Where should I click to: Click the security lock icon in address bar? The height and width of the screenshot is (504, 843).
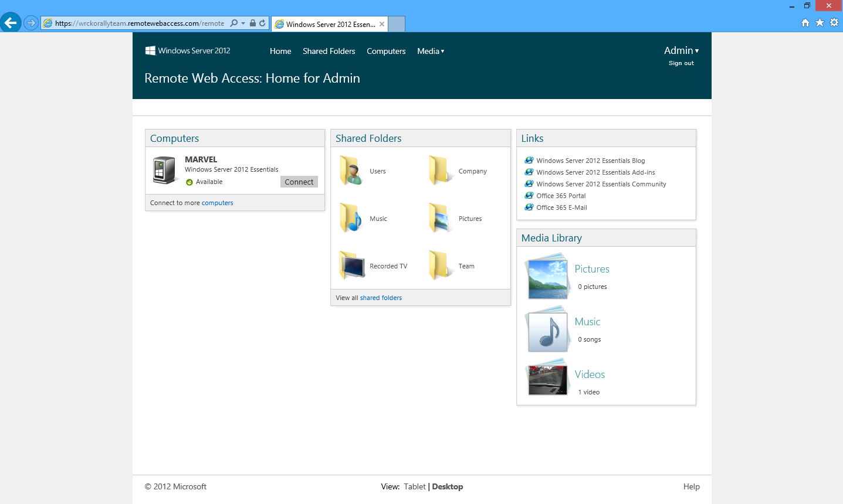(253, 23)
